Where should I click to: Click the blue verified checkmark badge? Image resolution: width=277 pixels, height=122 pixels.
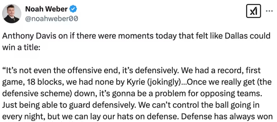pos(73,9)
